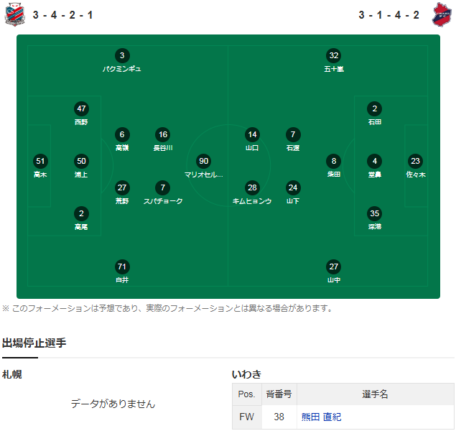Image resolution: width=456 pixels, height=431 pixels.
Task: Click player number 3 パクミンギュ marker
Action: tap(122, 55)
